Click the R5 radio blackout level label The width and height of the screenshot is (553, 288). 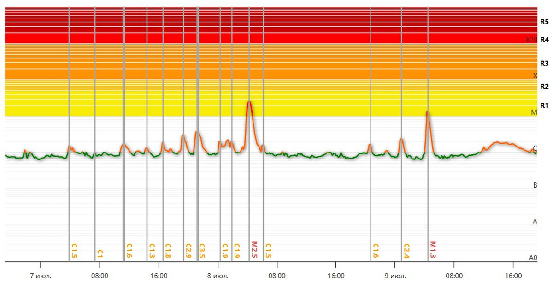(544, 22)
